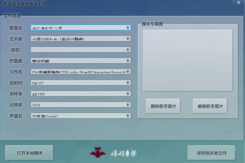The image size is (245, 163).
Task: Click the 声道名 channel name field
Action: click(x=80, y=115)
